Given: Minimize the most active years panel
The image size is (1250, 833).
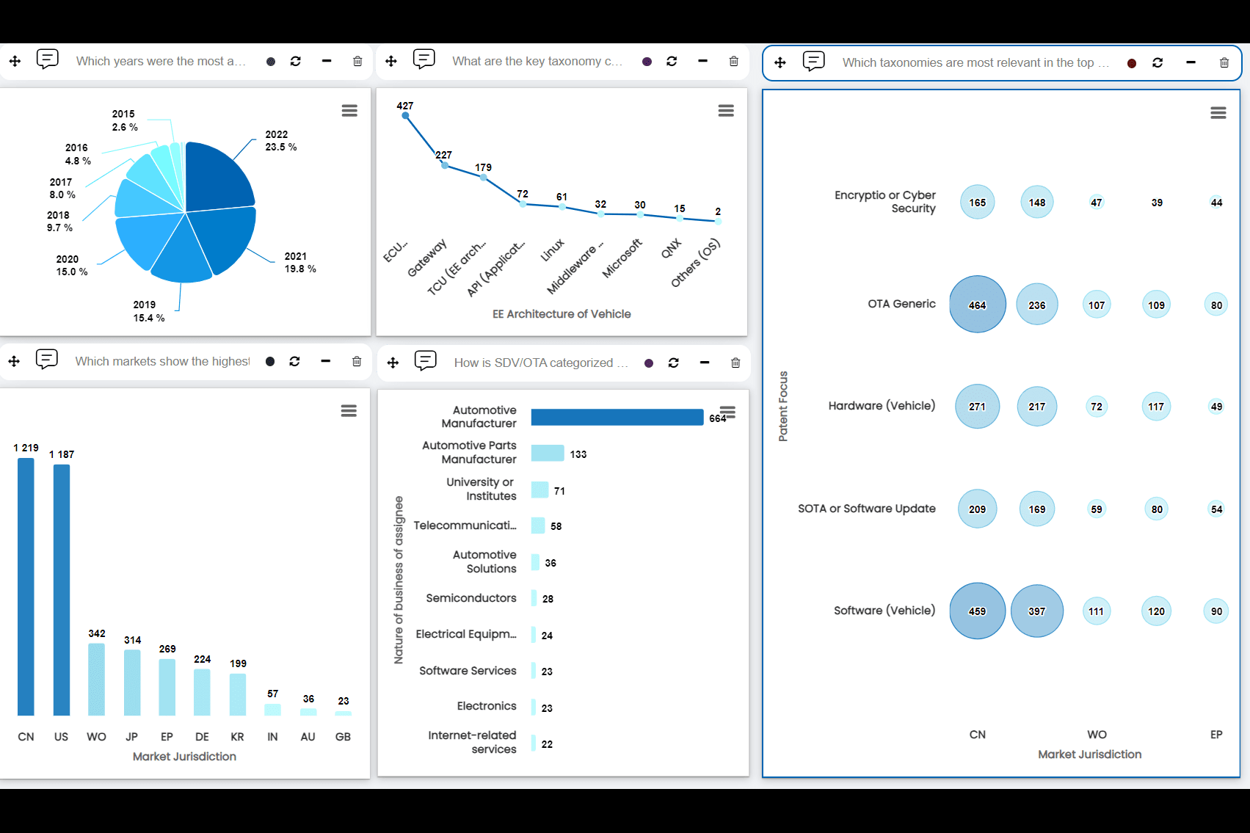Looking at the screenshot, I should (327, 62).
